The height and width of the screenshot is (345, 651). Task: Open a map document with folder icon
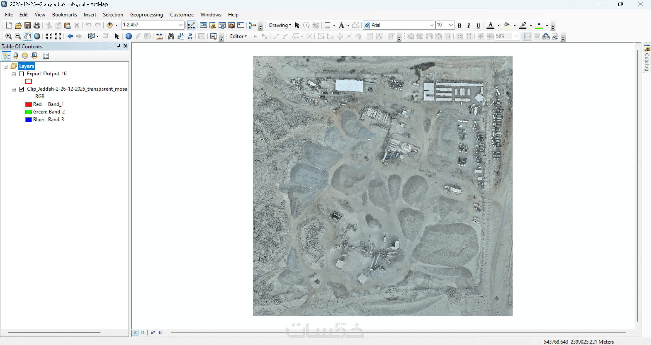click(18, 25)
